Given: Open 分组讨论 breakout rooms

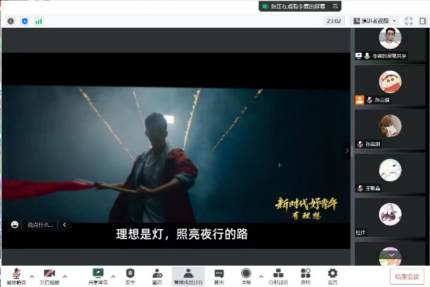Looking at the screenshot, I should click(x=278, y=277).
